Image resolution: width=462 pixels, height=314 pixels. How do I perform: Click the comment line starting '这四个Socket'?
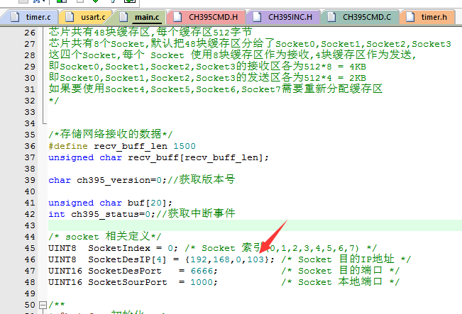[x=232, y=55]
